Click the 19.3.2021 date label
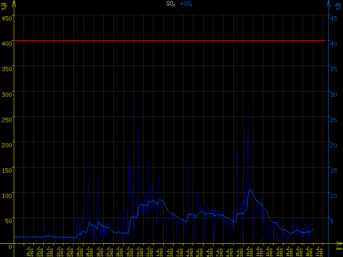This screenshot has width=343, height=257. (x=29, y=251)
